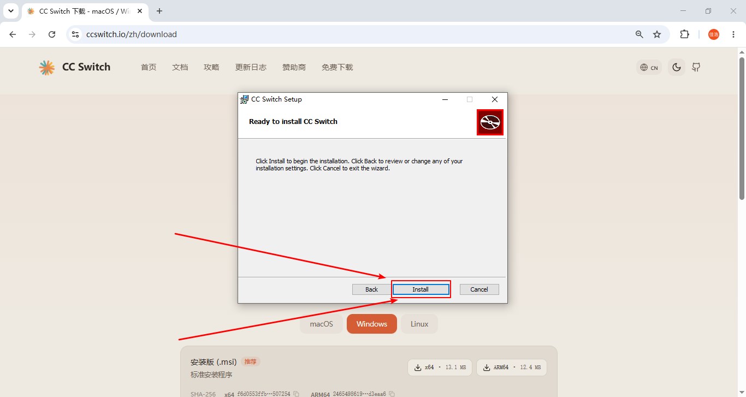Viewport: 746px width, 397px height.
Task: Click the CC Switch logo icon
Action: pyautogui.click(x=47, y=67)
